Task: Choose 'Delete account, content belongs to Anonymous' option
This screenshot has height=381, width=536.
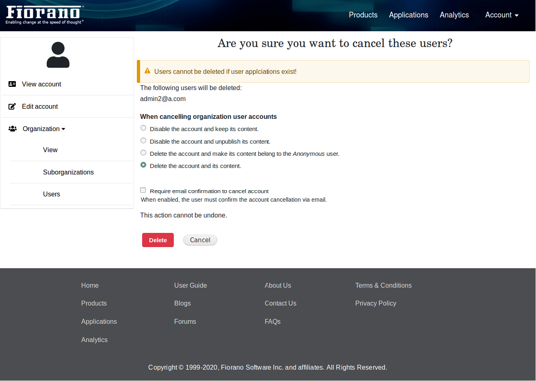Action: (x=143, y=153)
